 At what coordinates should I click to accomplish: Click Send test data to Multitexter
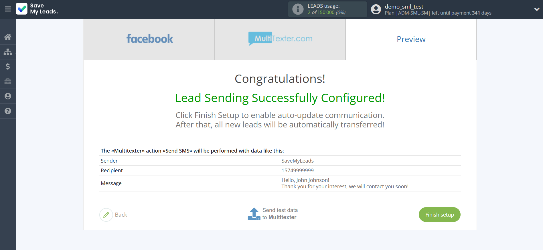(280, 214)
